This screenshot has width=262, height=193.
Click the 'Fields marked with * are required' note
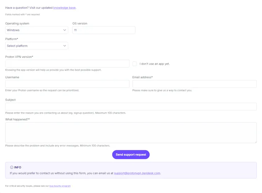click(x=23, y=15)
